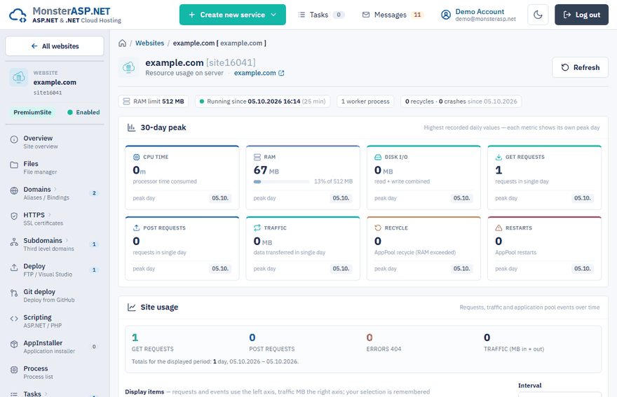The width and height of the screenshot is (617, 397).
Task: Open Git deploy from GitHub
Action: coord(55,295)
